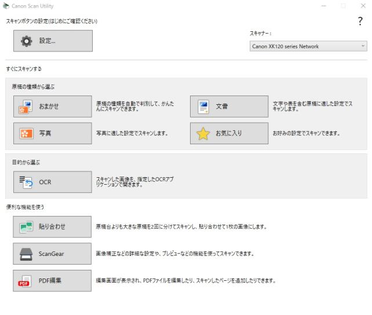This screenshot has width=372, height=315.
Task: Click 写真に適した設定でスキャンします text
Action: click(x=132, y=133)
